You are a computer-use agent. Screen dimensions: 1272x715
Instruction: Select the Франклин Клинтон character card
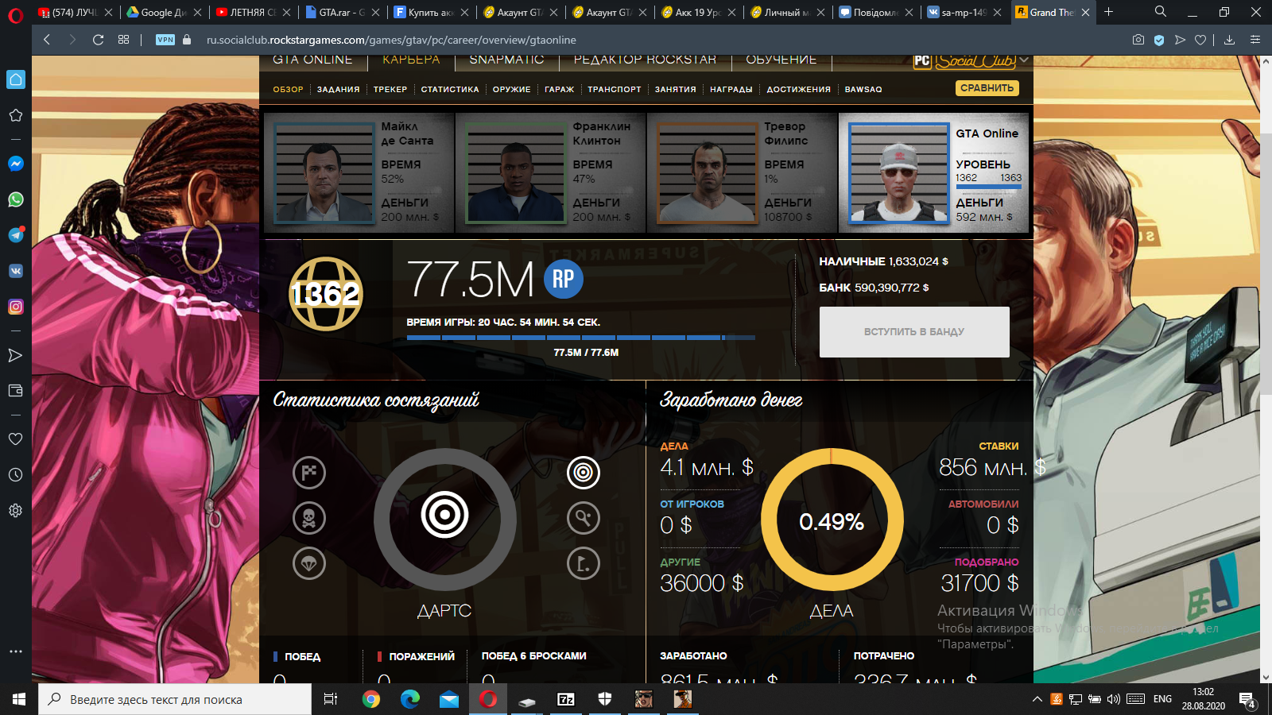(x=551, y=173)
